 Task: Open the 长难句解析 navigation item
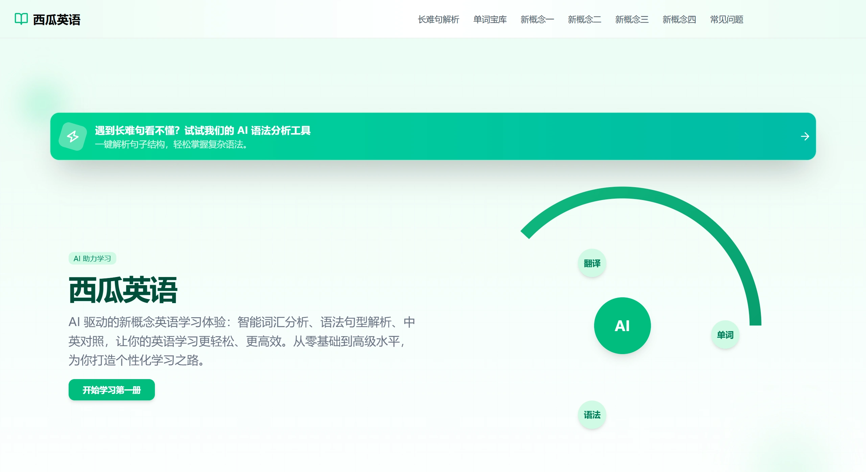[438, 20]
